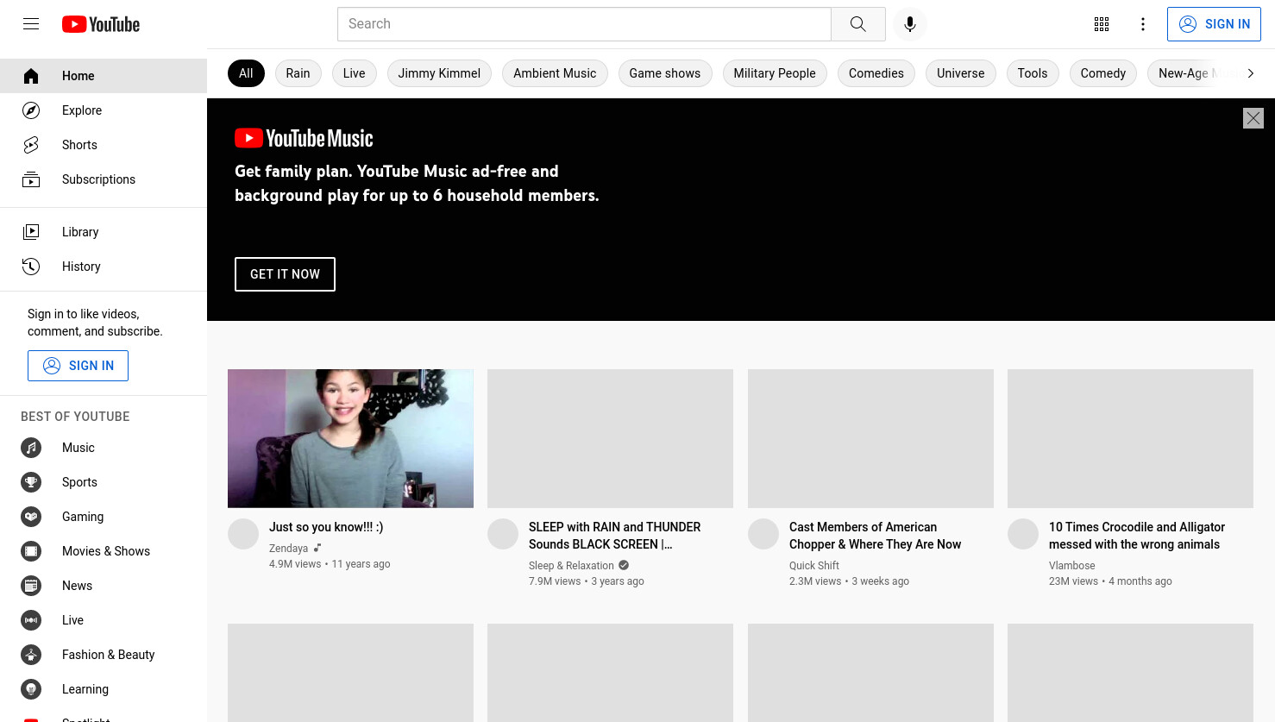Screen dimensions: 1275x722
Task: Click the Gaming category icon
Action: click(x=31, y=517)
